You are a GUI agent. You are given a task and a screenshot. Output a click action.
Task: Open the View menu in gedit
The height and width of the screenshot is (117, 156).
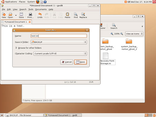15,9
